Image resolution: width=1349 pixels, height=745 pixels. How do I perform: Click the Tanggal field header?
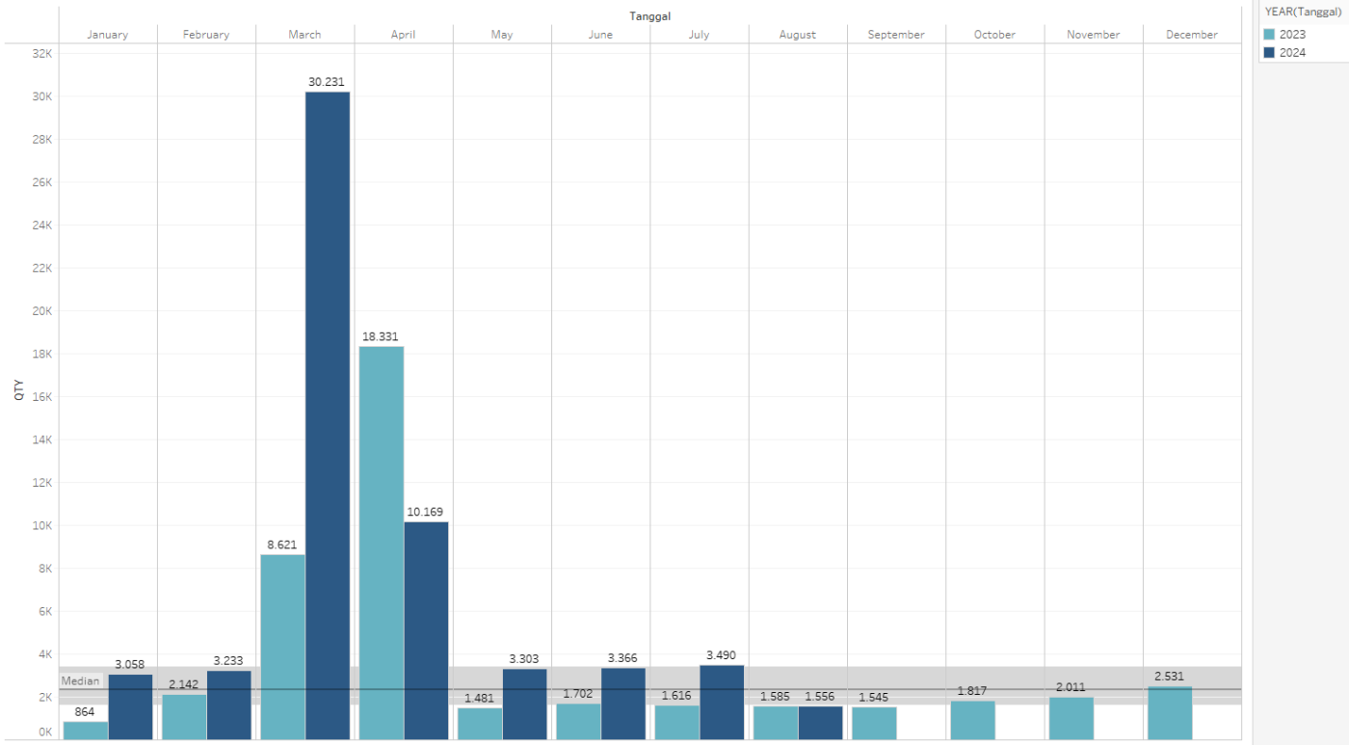click(649, 16)
